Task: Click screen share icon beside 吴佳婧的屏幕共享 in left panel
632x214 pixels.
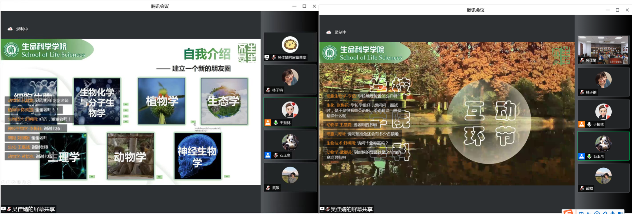Action: coord(267,57)
